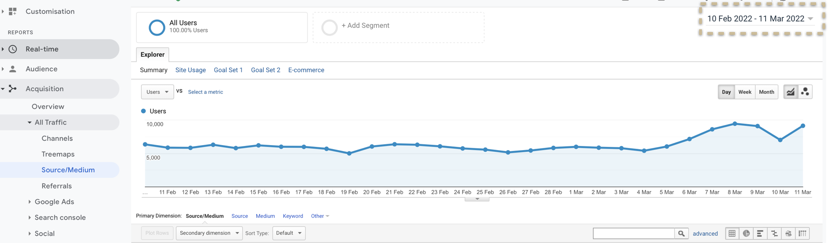Viewport: 828px width, 243px height.
Task: Select the pivot table view icon
Action: 802,233
